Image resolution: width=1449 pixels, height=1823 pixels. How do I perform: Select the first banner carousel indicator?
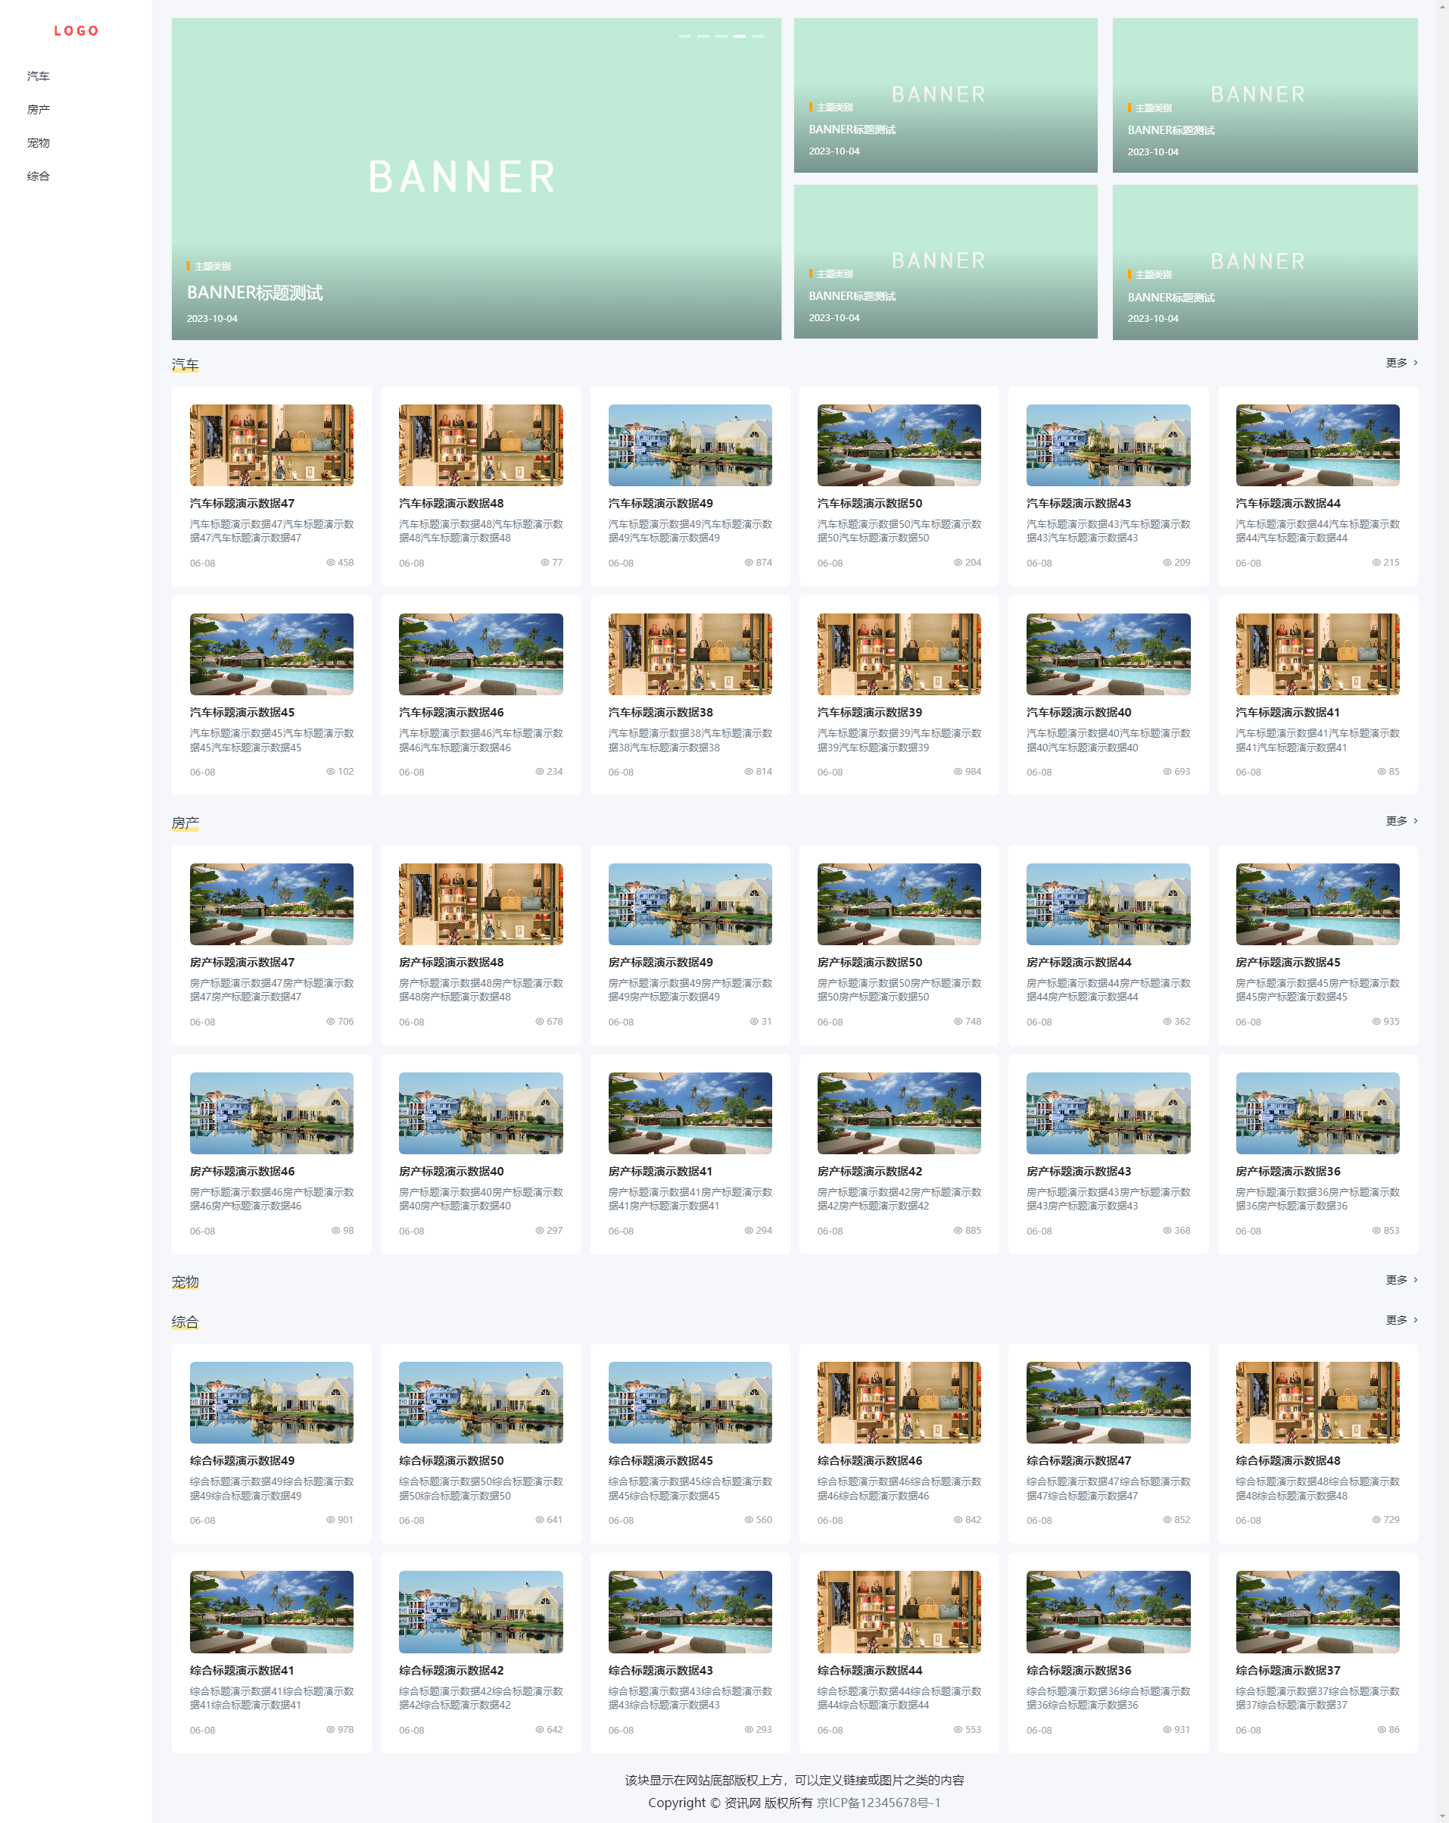[685, 36]
